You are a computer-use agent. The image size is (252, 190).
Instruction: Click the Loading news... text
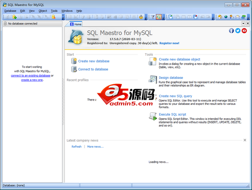point(158,162)
